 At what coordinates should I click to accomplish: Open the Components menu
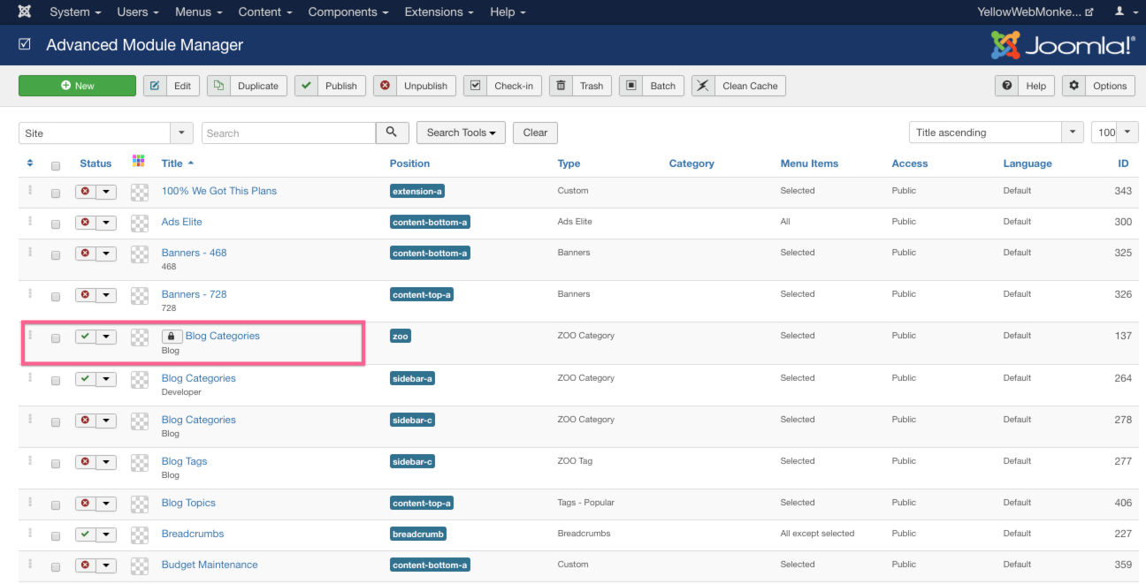348,12
